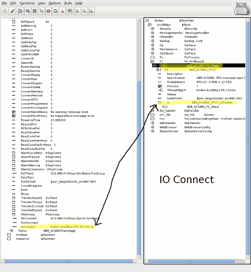
Task: Click the object icon beside IOHandler
Action: [152, 37]
